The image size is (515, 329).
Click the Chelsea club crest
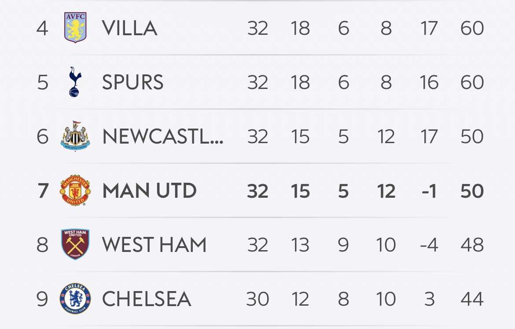75,299
